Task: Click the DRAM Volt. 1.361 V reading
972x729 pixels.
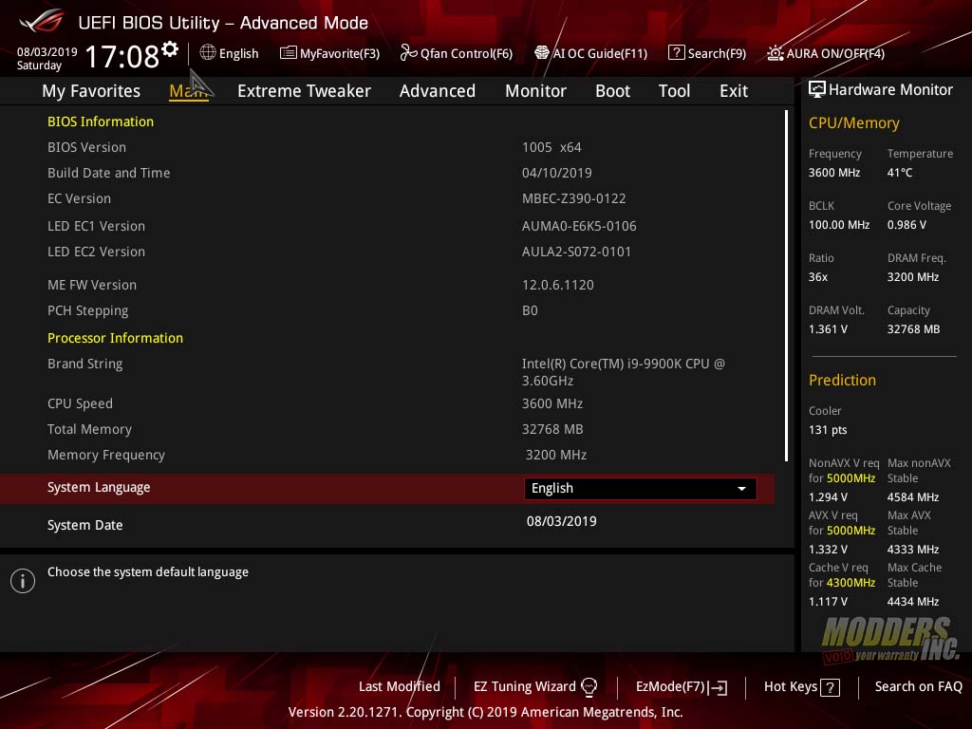Action: click(828, 329)
